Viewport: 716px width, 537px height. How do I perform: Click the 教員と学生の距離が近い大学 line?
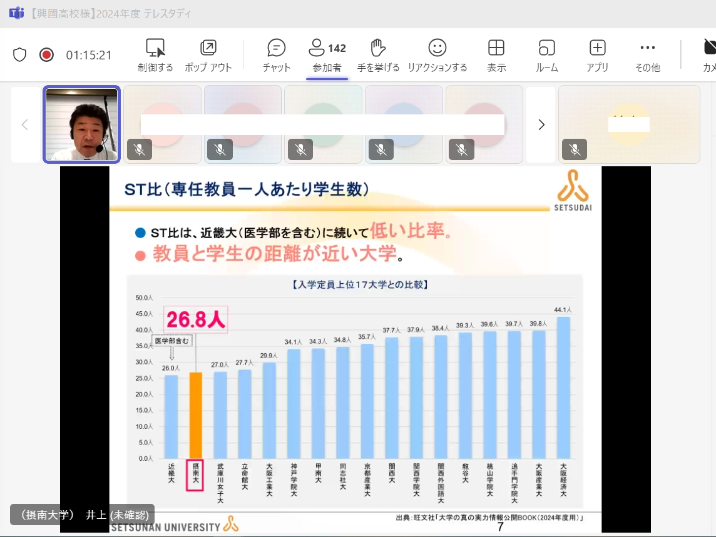[x=274, y=253]
